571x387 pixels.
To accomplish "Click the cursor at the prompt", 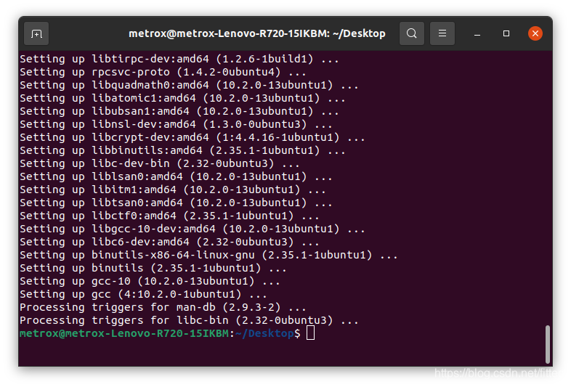I will click(x=310, y=333).
